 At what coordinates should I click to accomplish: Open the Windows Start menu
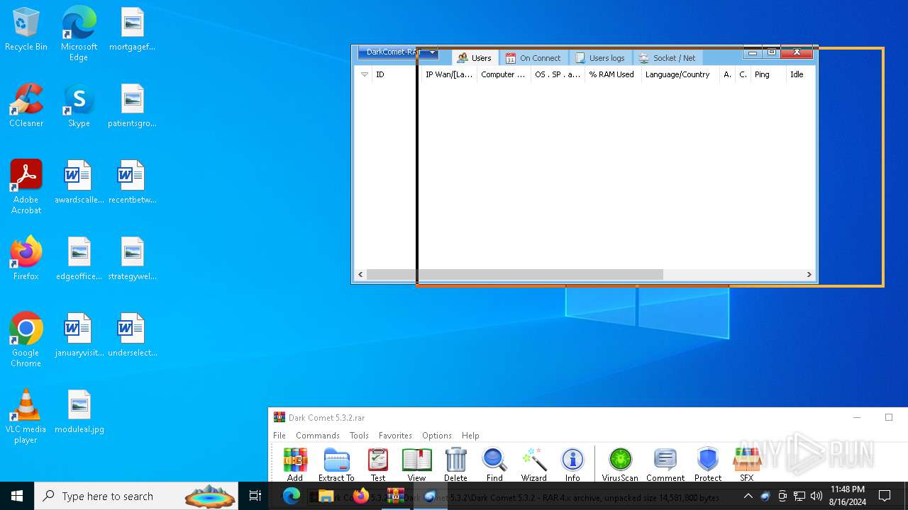[17, 496]
